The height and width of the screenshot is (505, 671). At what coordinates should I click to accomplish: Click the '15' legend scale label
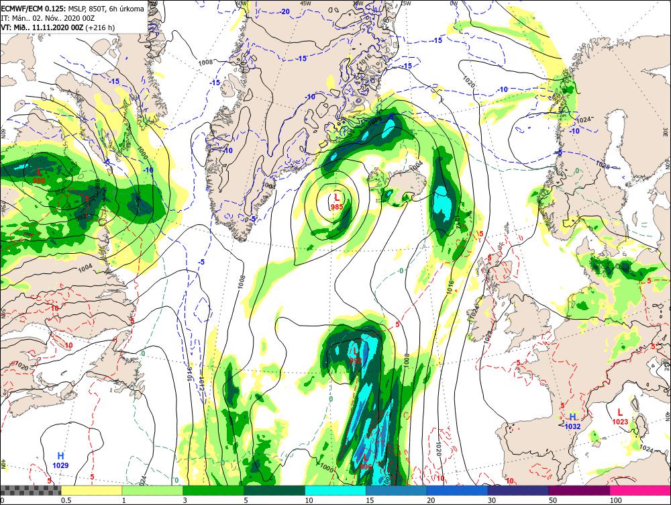[x=370, y=500]
